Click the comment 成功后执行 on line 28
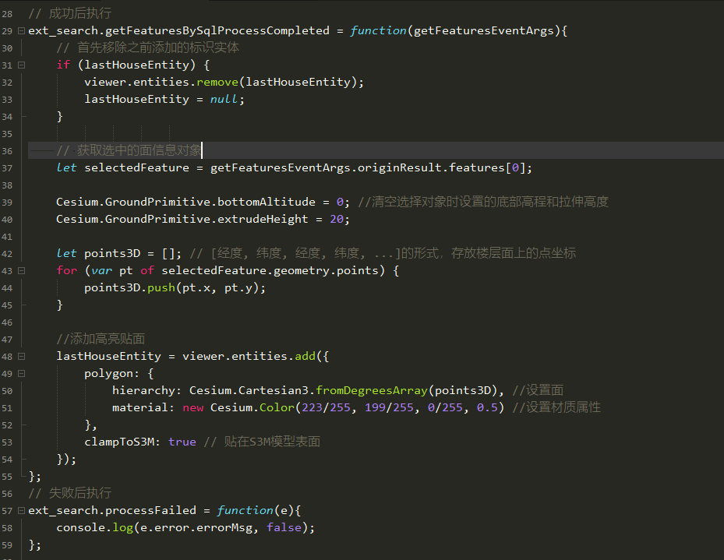Screen dimensions: 724x560 tap(80, 13)
